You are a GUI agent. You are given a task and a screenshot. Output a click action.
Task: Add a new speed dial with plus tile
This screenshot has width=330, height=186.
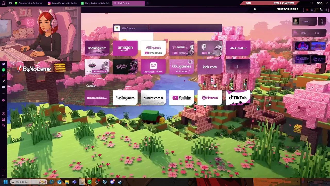click(238, 67)
